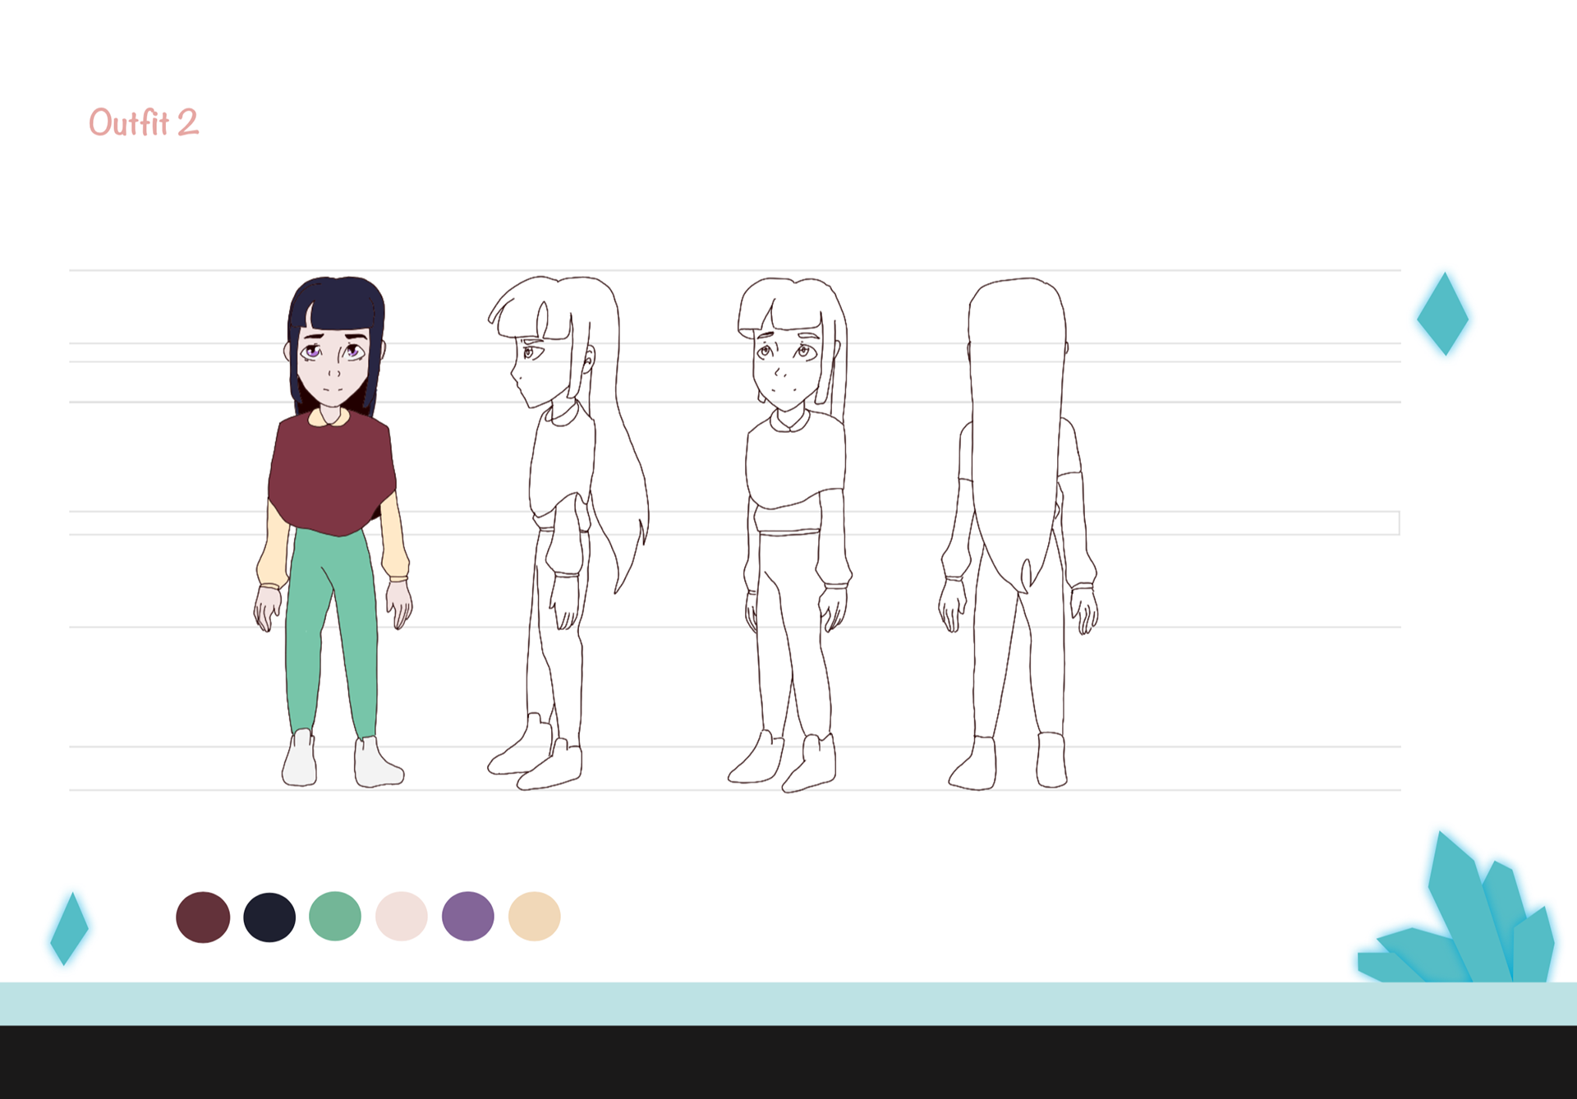The height and width of the screenshot is (1099, 1577).
Task: Select the colored front-view character drawing
Action: [x=333, y=532]
